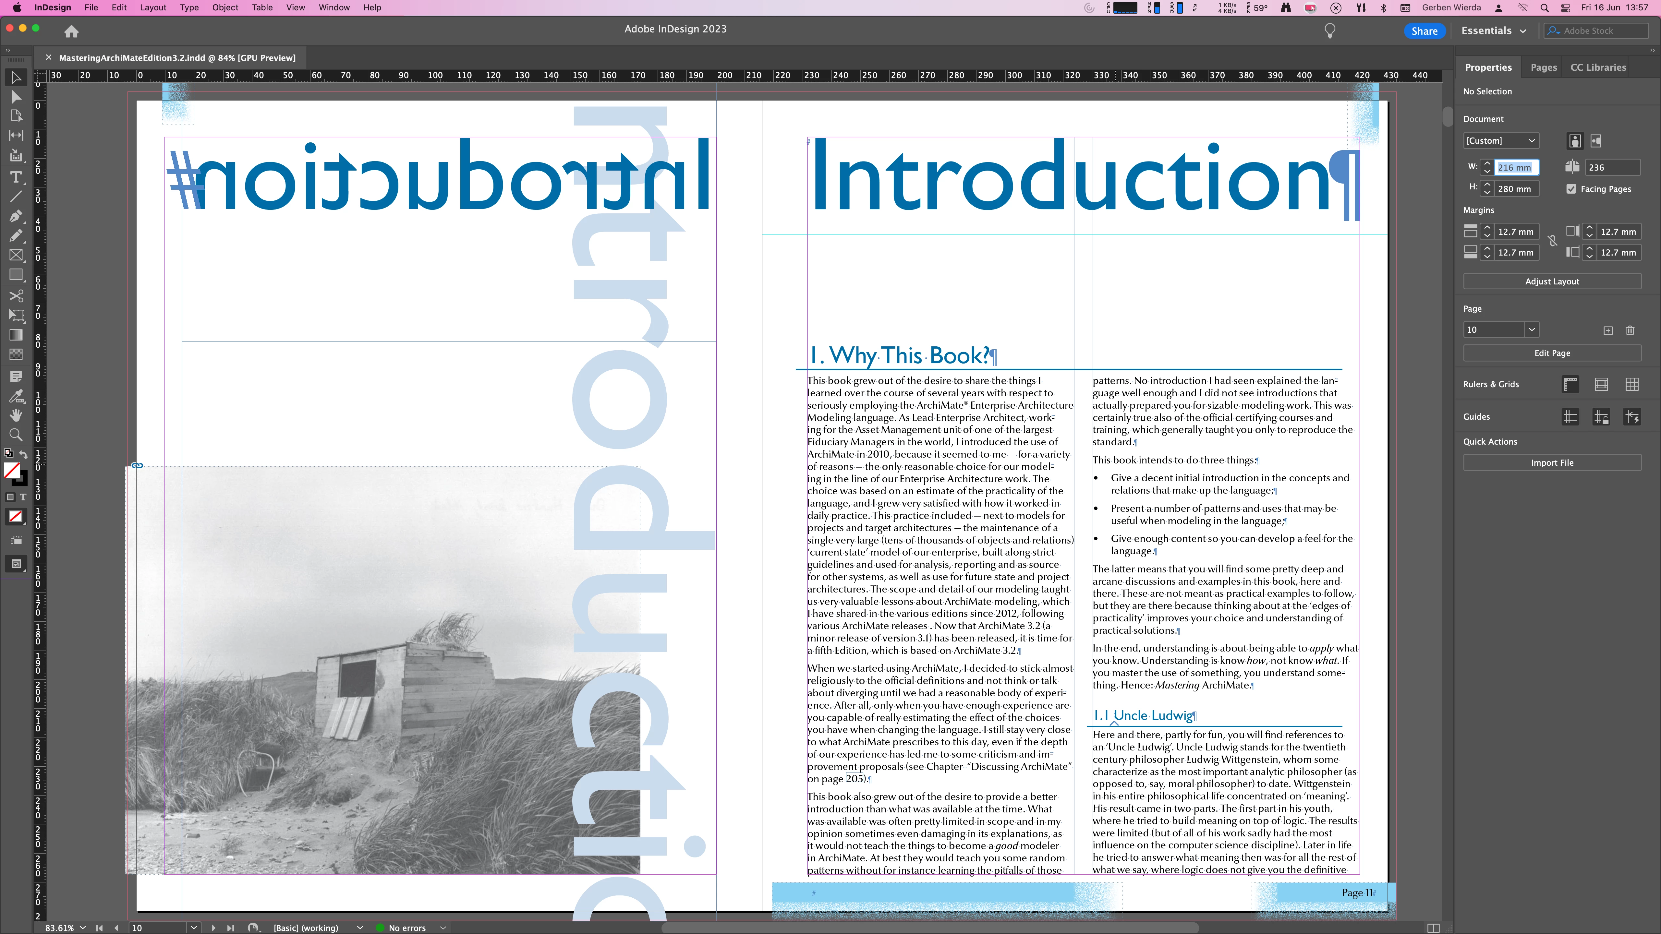
Task: Toggle Show Rulers in Rulers & Grids
Action: 1570,385
